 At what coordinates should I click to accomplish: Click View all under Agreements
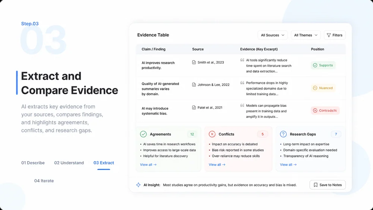coord(148,164)
